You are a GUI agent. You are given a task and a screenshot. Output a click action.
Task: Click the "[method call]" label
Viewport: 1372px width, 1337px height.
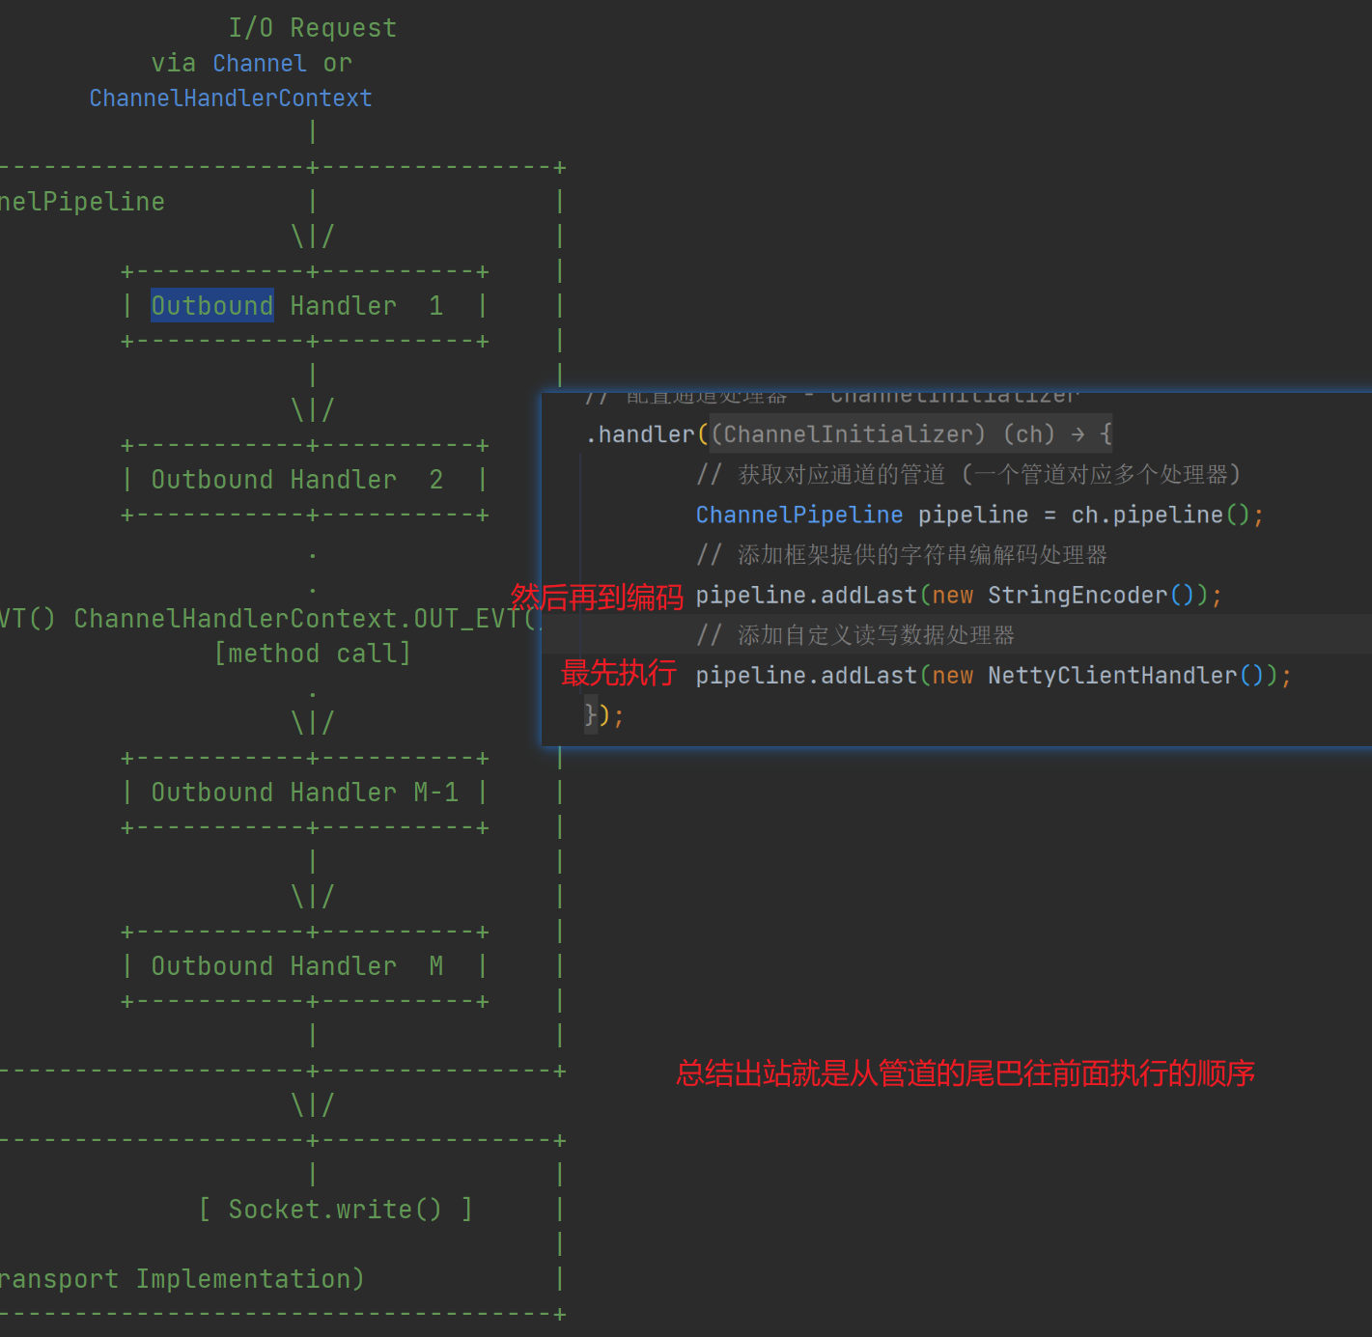[313, 654]
